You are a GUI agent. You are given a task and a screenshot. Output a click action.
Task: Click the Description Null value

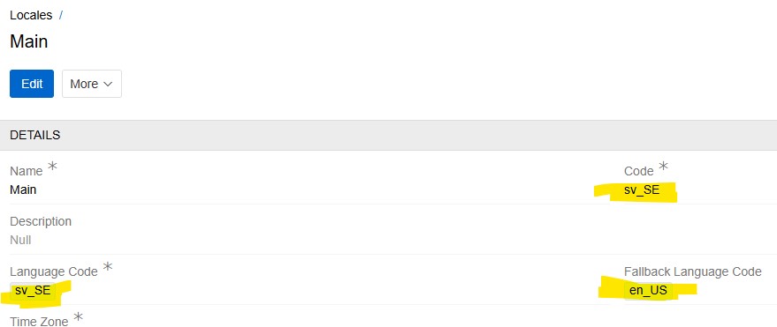click(x=20, y=240)
